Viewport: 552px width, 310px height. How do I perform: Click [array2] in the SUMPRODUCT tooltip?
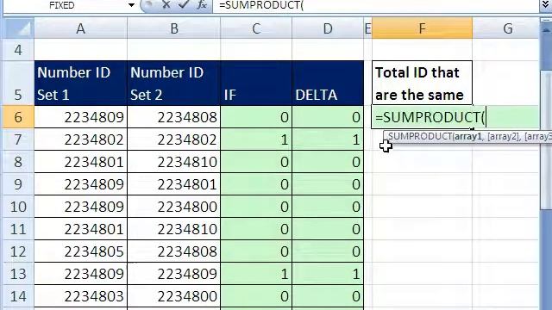503,136
